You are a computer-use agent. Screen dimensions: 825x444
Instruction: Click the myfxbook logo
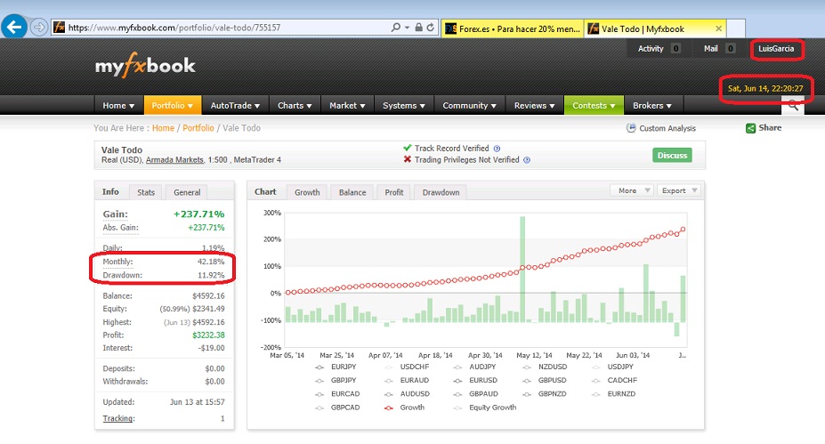click(x=145, y=65)
